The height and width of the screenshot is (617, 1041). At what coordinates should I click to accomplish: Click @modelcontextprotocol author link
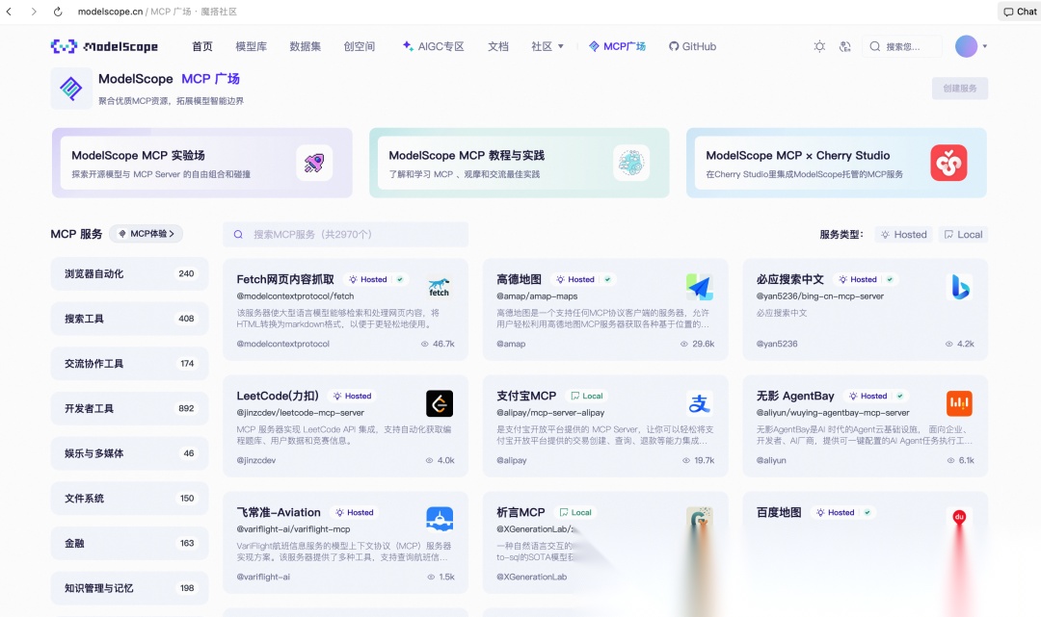[x=282, y=344]
